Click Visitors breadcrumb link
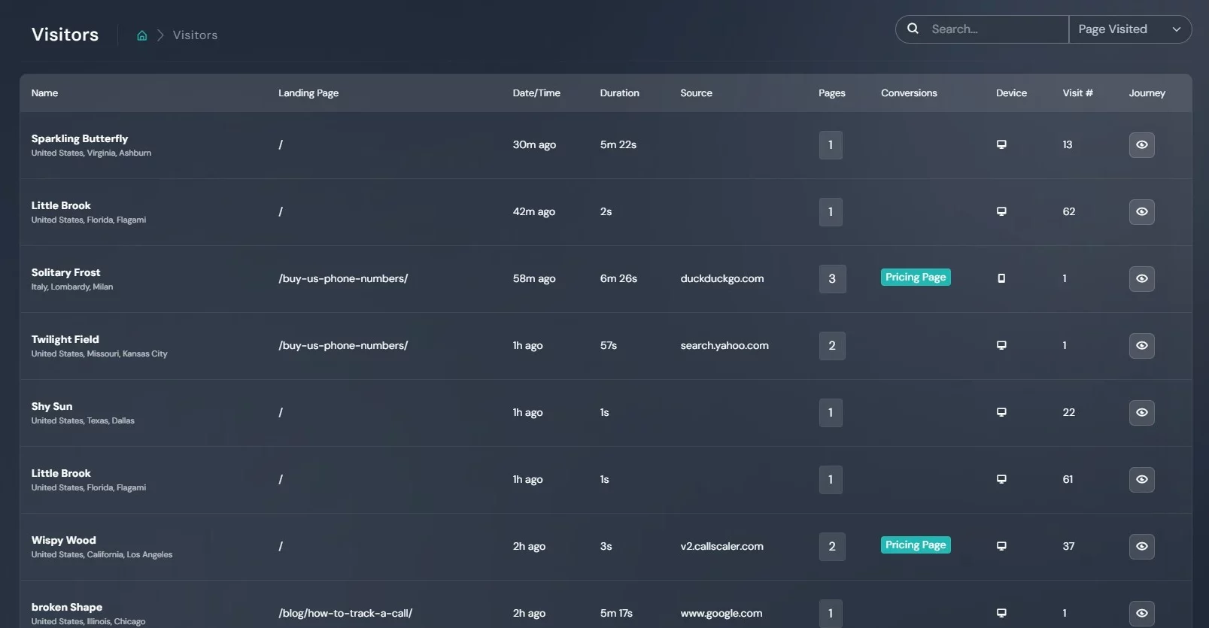Viewport: 1209px width, 628px height. pyautogui.click(x=195, y=35)
